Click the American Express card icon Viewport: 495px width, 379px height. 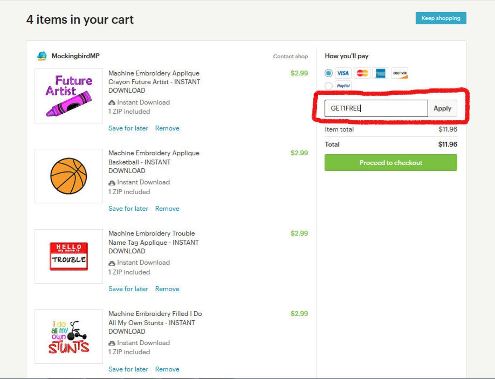[381, 73]
